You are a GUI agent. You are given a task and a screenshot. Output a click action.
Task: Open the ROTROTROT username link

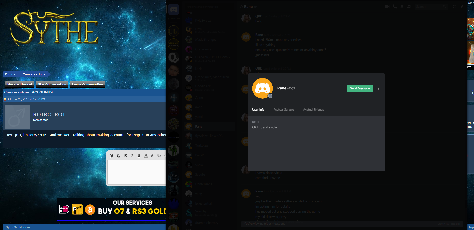[49, 115]
